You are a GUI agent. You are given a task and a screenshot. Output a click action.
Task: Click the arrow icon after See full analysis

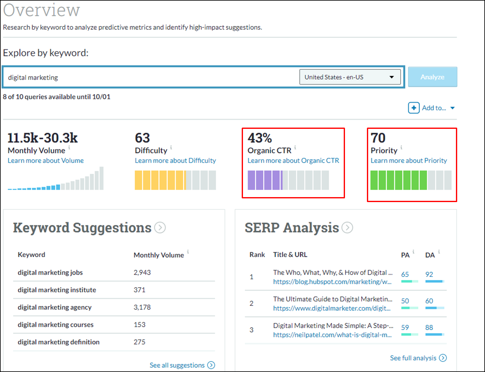[443, 358]
